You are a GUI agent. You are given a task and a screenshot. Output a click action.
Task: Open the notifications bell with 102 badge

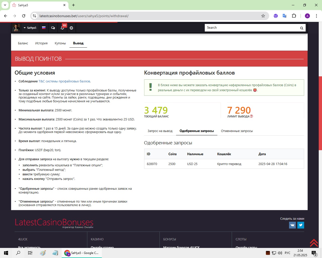(62, 28)
